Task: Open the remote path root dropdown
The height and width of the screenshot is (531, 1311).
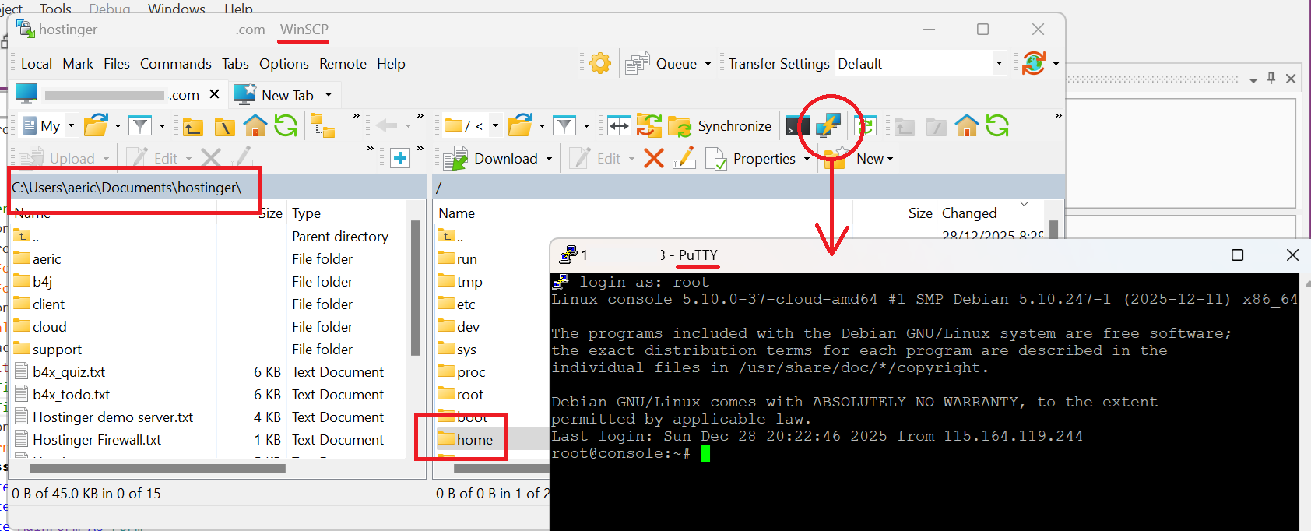Action: click(x=473, y=126)
